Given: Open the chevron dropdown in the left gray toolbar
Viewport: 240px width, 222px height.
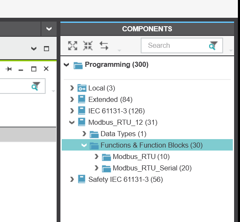Looking at the screenshot, I should pyautogui.click(x=34, y=49).
